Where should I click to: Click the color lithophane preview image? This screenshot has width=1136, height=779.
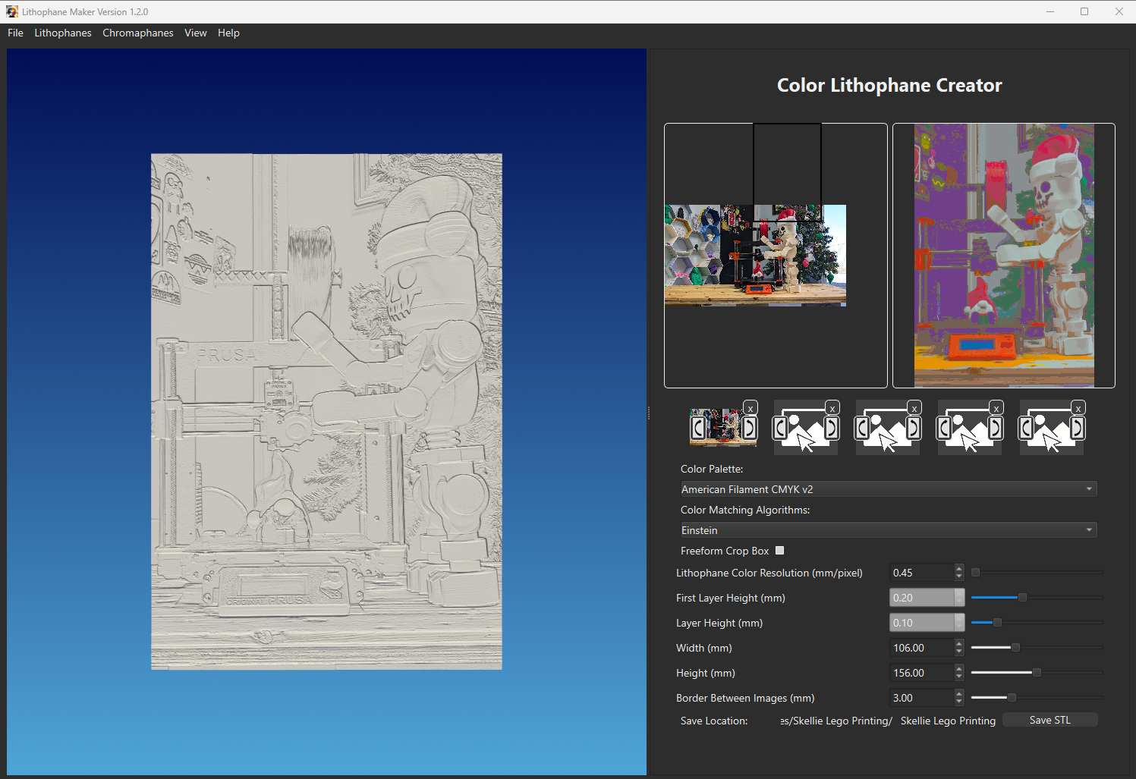point(1003,256)
